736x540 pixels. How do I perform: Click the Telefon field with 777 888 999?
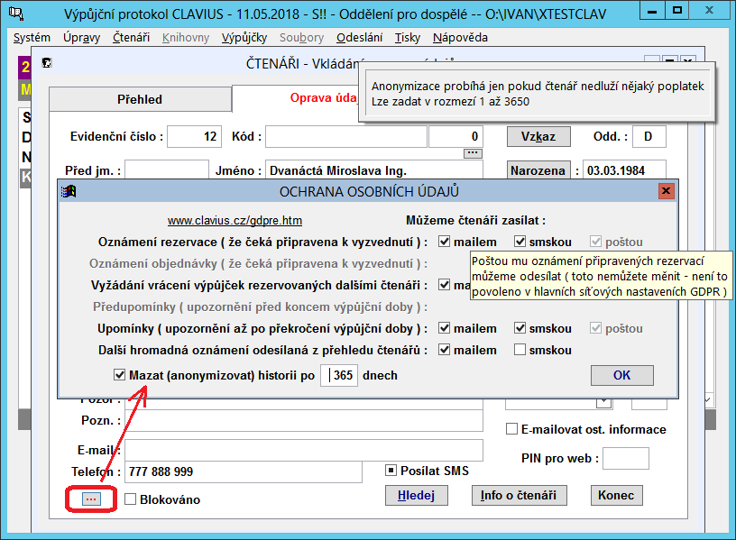click(x=244, y=472)
